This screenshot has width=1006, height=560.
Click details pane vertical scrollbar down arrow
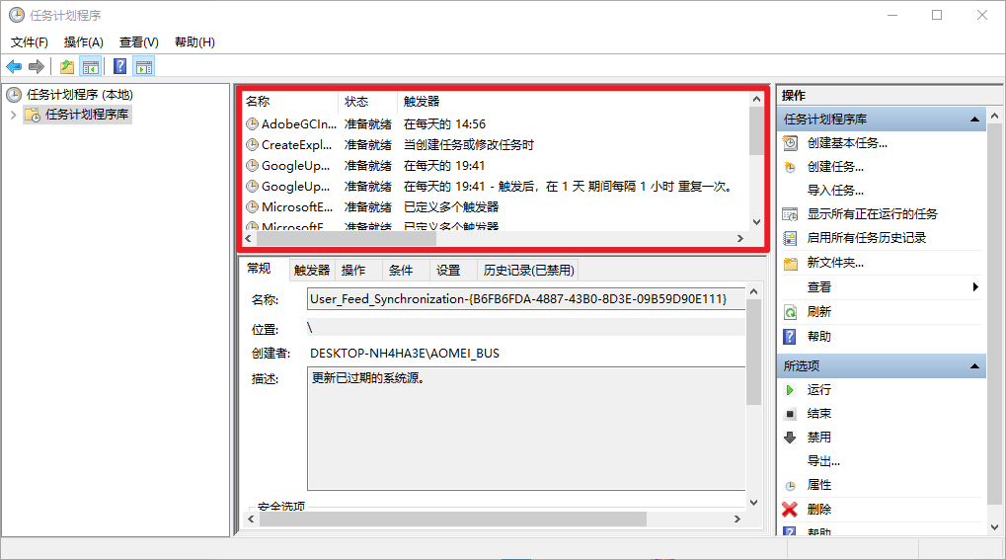[754, 503]
